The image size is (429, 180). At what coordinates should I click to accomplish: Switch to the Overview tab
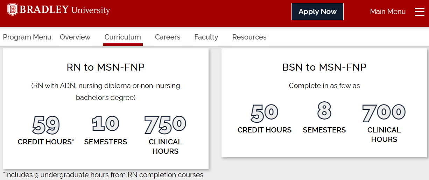(75, 37)
